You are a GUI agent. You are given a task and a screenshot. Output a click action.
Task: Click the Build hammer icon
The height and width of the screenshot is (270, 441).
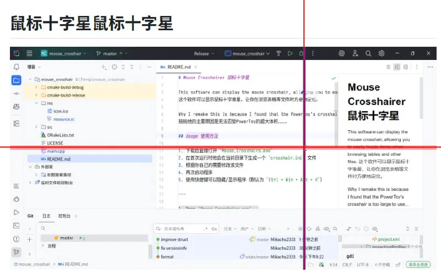point(278,53)
